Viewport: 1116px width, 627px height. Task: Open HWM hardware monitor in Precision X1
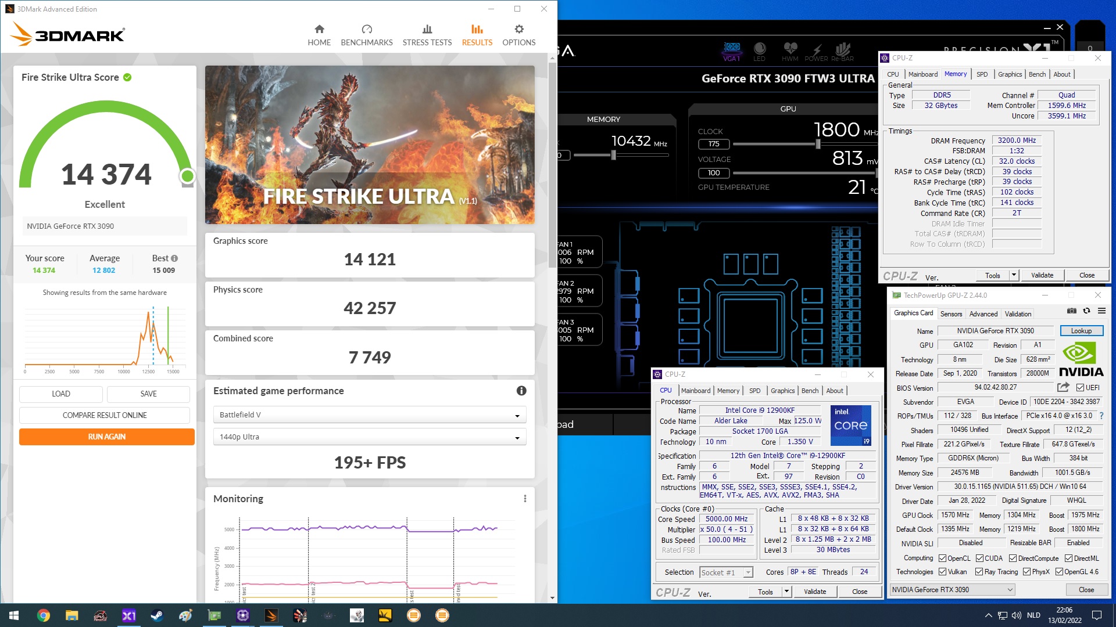pyautogui.click(x=790, y=51)
